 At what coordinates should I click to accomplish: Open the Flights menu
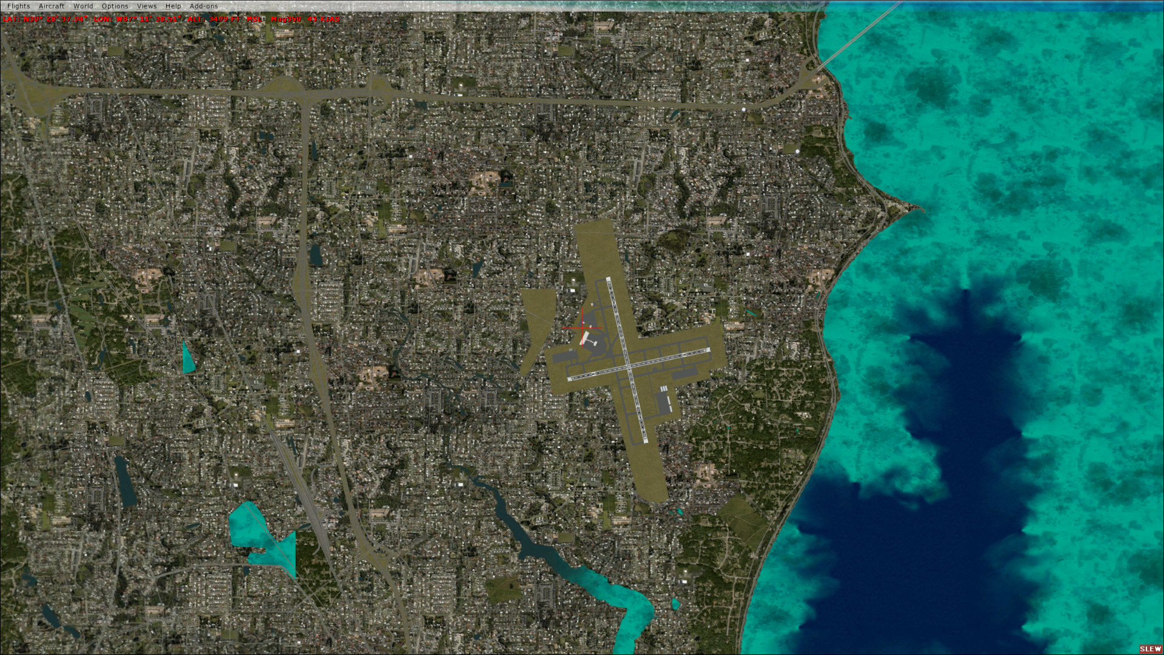click(x=18, y=6)
